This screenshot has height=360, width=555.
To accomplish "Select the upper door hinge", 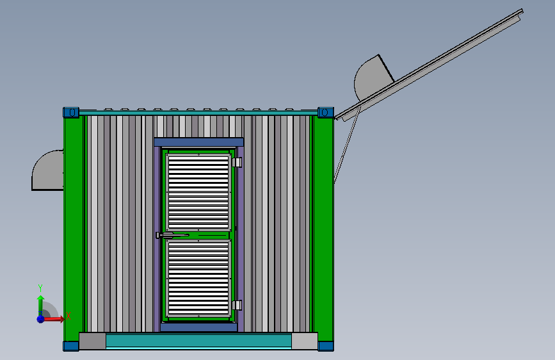I will tap(237, 162).
